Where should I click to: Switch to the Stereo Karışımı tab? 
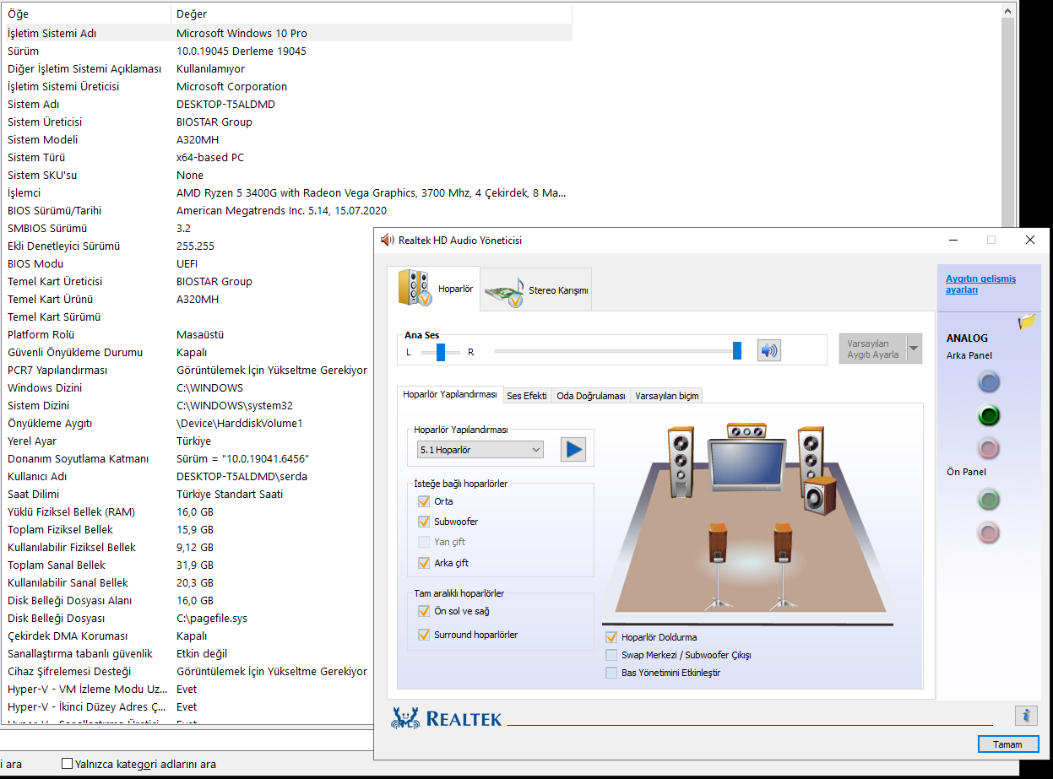tap(536, 289)
